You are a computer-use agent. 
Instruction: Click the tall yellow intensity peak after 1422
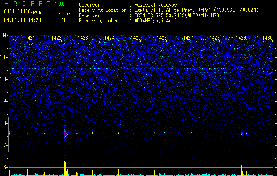(66, 169)
